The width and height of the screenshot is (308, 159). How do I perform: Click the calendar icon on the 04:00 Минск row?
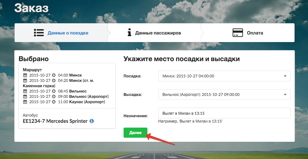tap(25, 75)
